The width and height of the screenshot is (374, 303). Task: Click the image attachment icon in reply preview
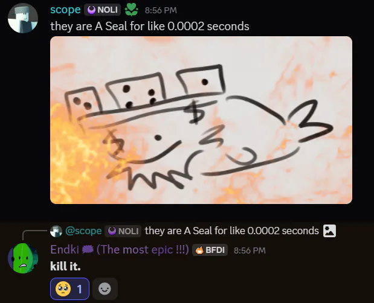tap(329, 231)
